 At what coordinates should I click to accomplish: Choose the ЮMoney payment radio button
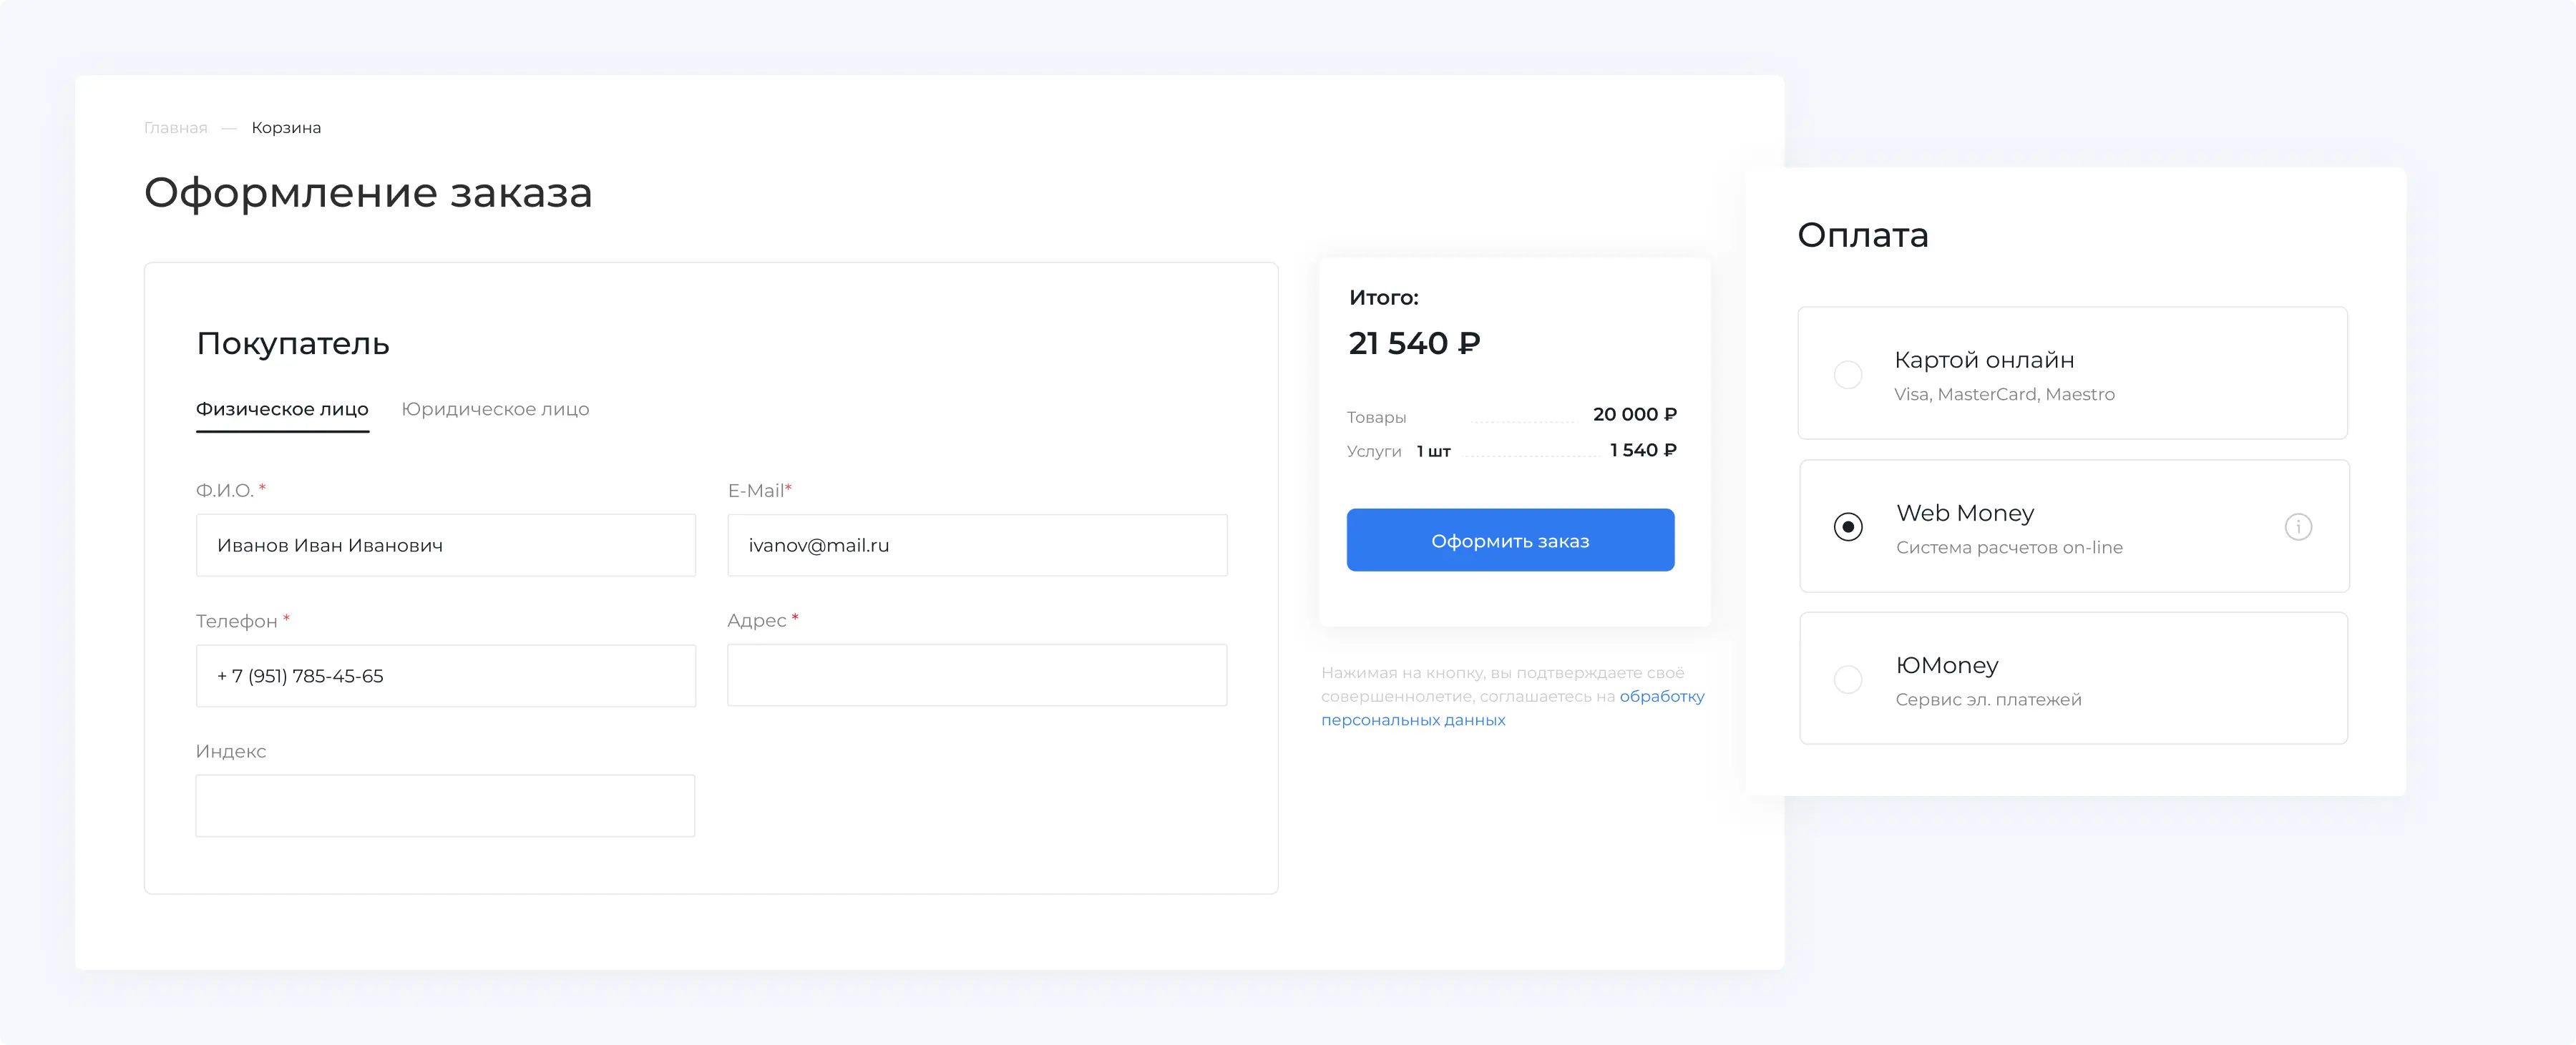pos(1847,680)
